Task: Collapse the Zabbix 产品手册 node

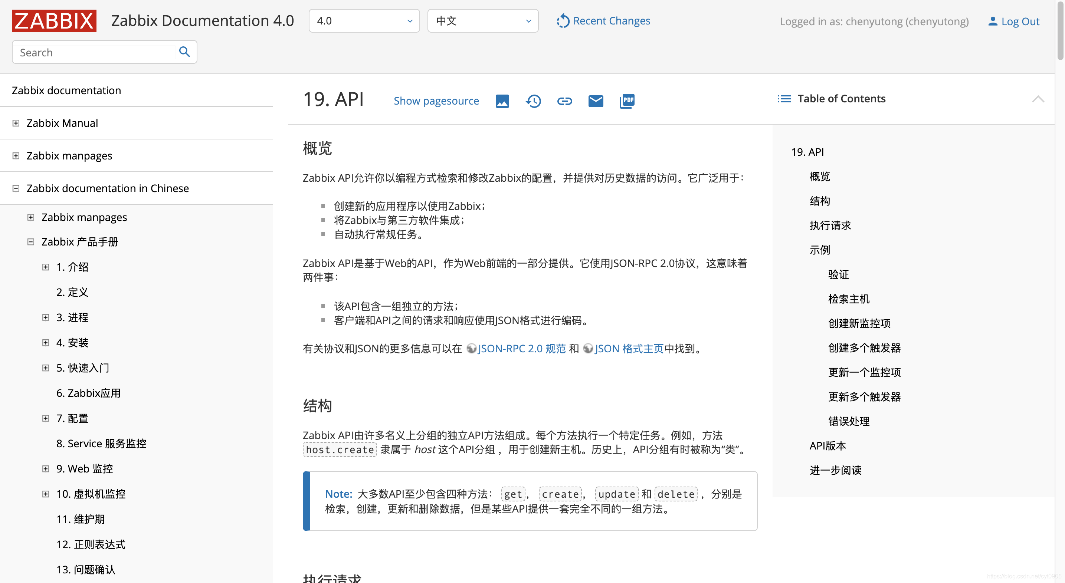Action: pyautogui.click(x=30, y=242)
